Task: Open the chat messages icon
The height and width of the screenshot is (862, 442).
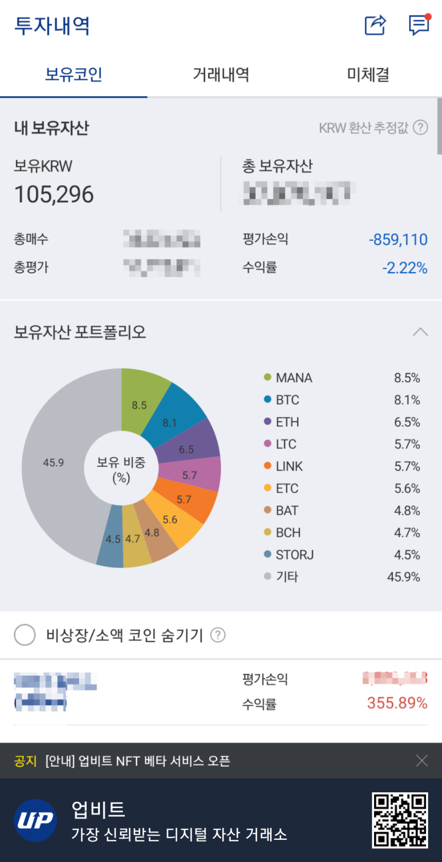Action: [x=419, y=25]
